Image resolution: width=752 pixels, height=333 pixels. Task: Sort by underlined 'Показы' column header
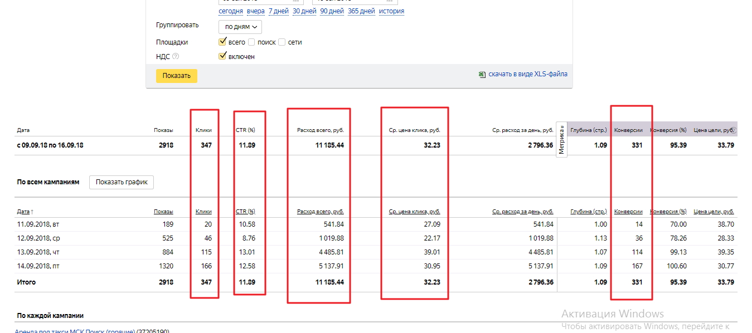coord(163,212)
